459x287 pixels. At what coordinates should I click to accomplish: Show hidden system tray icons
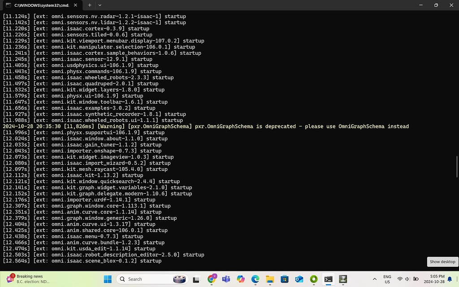(374, 279)
